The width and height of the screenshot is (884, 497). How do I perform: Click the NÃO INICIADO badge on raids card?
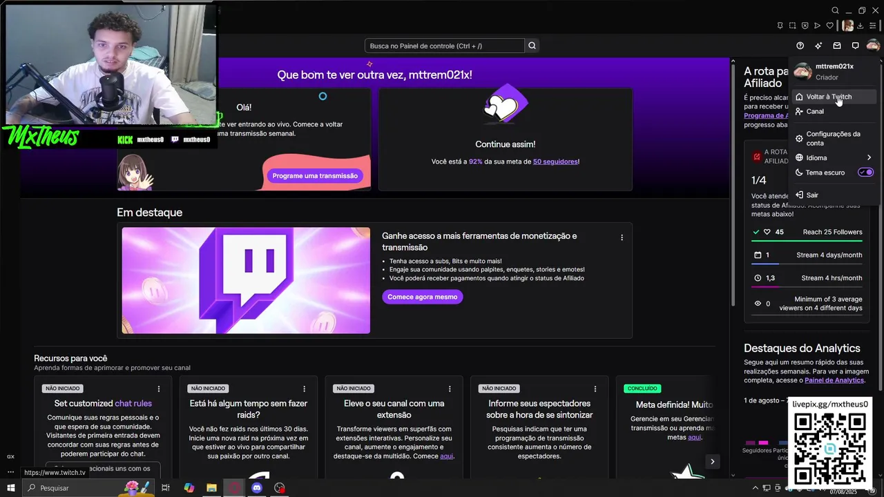pos(208,389)
